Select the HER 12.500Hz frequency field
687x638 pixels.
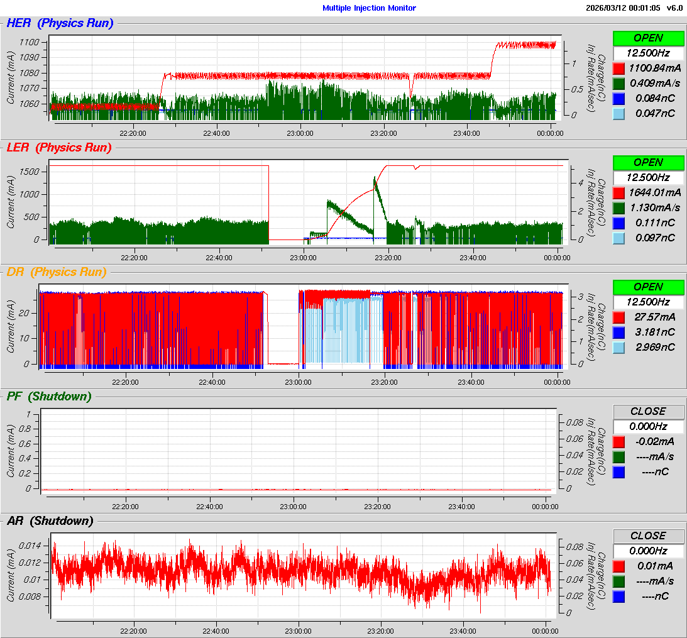click(648, 53)
